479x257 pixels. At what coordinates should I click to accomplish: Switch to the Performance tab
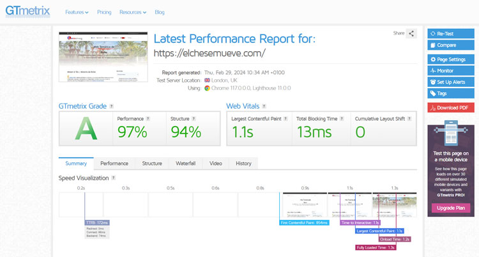114,164
